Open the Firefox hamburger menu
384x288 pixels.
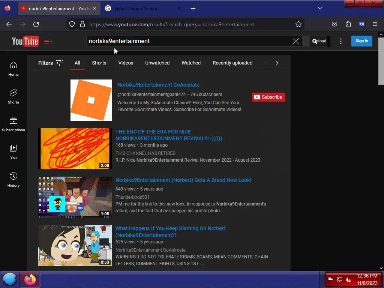tap(375, 24)
